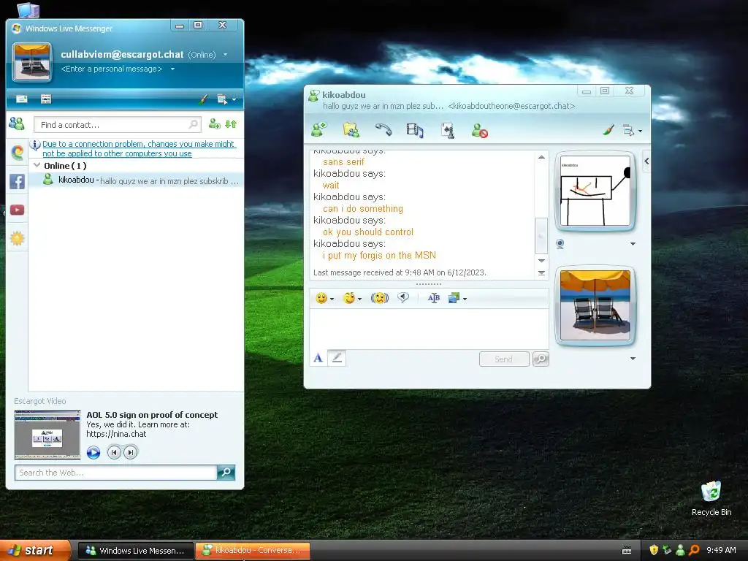Image resolution: width=748 pixels, height=561 pixels.
Task: Open the background picker dropdown
Action: point(457,298)
